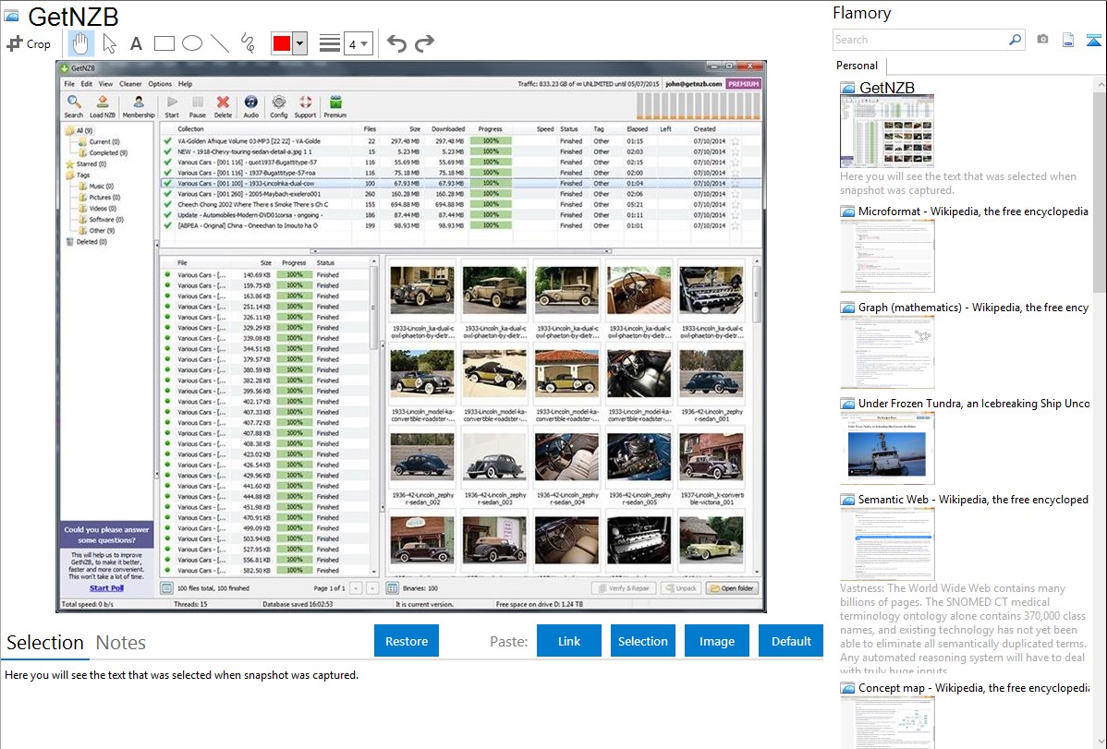Switch to the Notes tab
Screen dimensions: 1107x749
[121, 643]
